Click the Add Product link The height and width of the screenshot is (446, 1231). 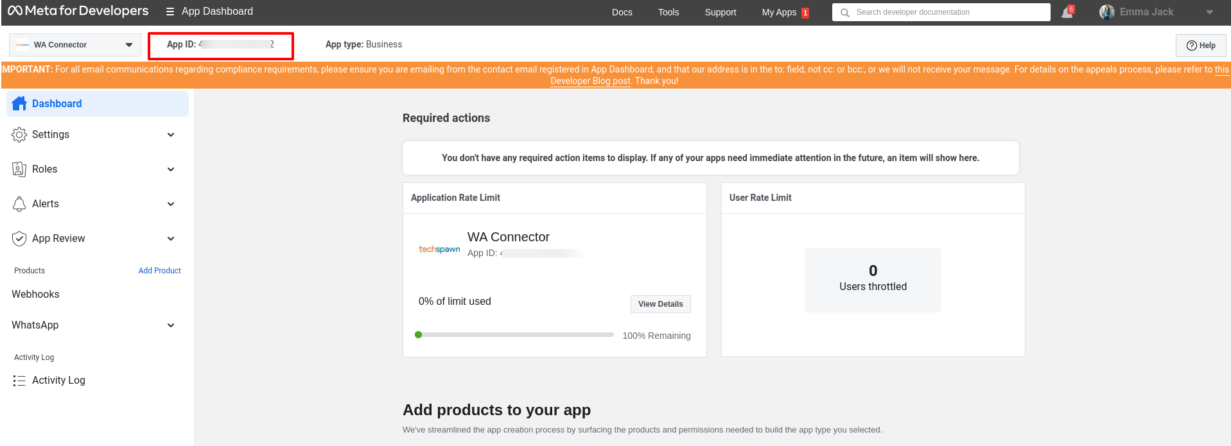pos(159,271)
